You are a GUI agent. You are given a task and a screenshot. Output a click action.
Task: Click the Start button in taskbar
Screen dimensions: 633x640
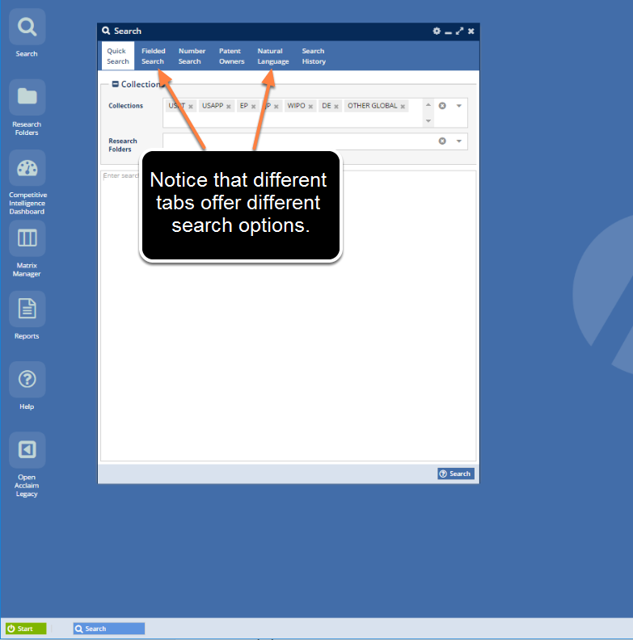click(26, 629)
